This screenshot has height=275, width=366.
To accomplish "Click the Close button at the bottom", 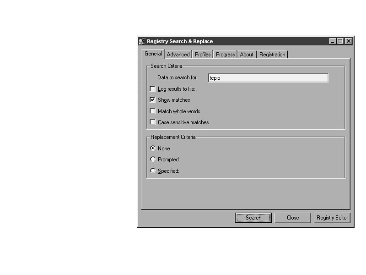I will 293,218.
